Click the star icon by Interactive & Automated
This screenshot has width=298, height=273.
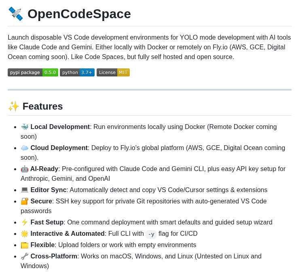point(25,233)
